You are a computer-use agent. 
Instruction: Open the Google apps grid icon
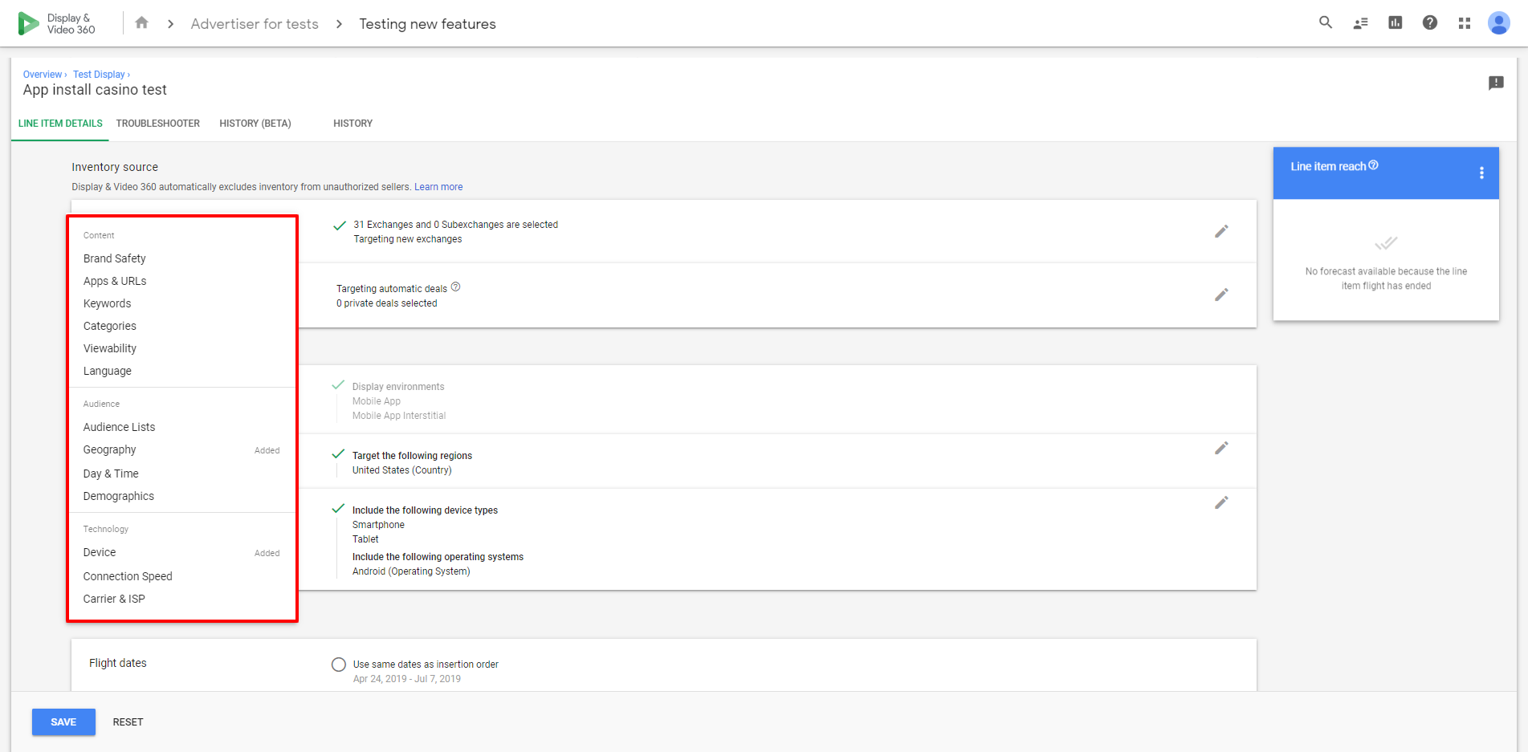[1464, 23]
